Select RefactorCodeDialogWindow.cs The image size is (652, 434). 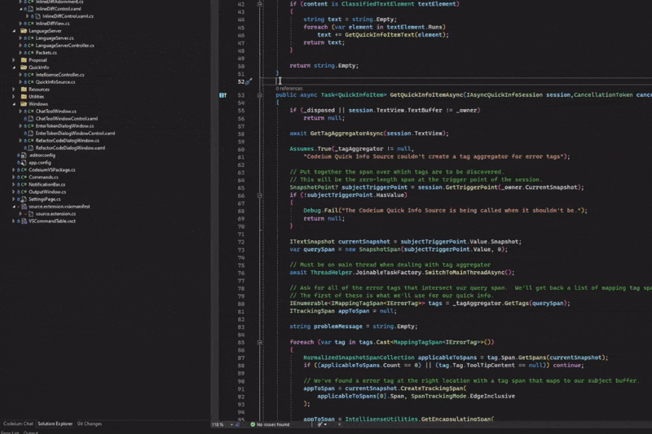tap(68, 140)
